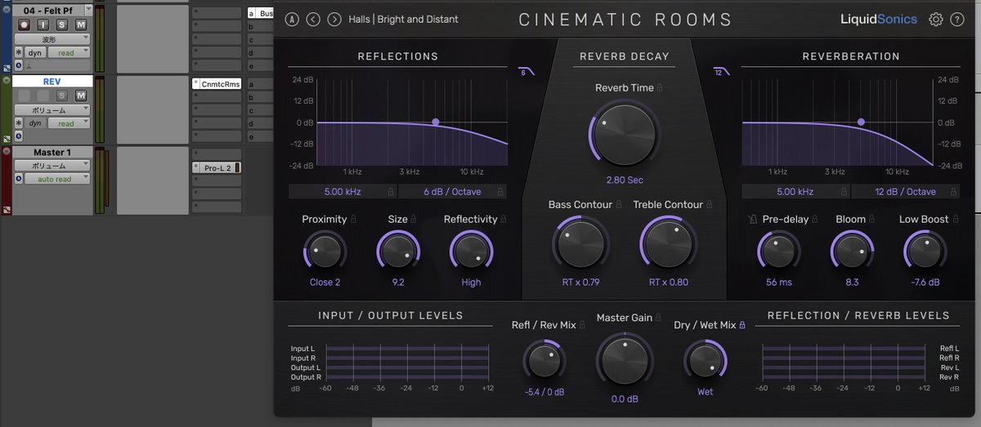Image resolution: width=981 pixels, height=427 pixels.
Task: Click the '-7.6 dB' Low Boost value
Action: [x=925, y=282]
